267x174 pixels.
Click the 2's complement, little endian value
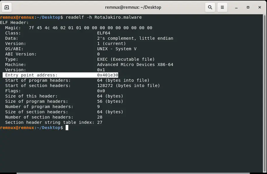[135, 38]
